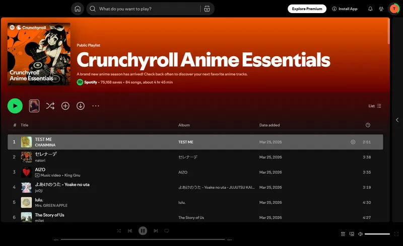
Task: Open The Story of Us album link
Action: (x=191, y=217)
